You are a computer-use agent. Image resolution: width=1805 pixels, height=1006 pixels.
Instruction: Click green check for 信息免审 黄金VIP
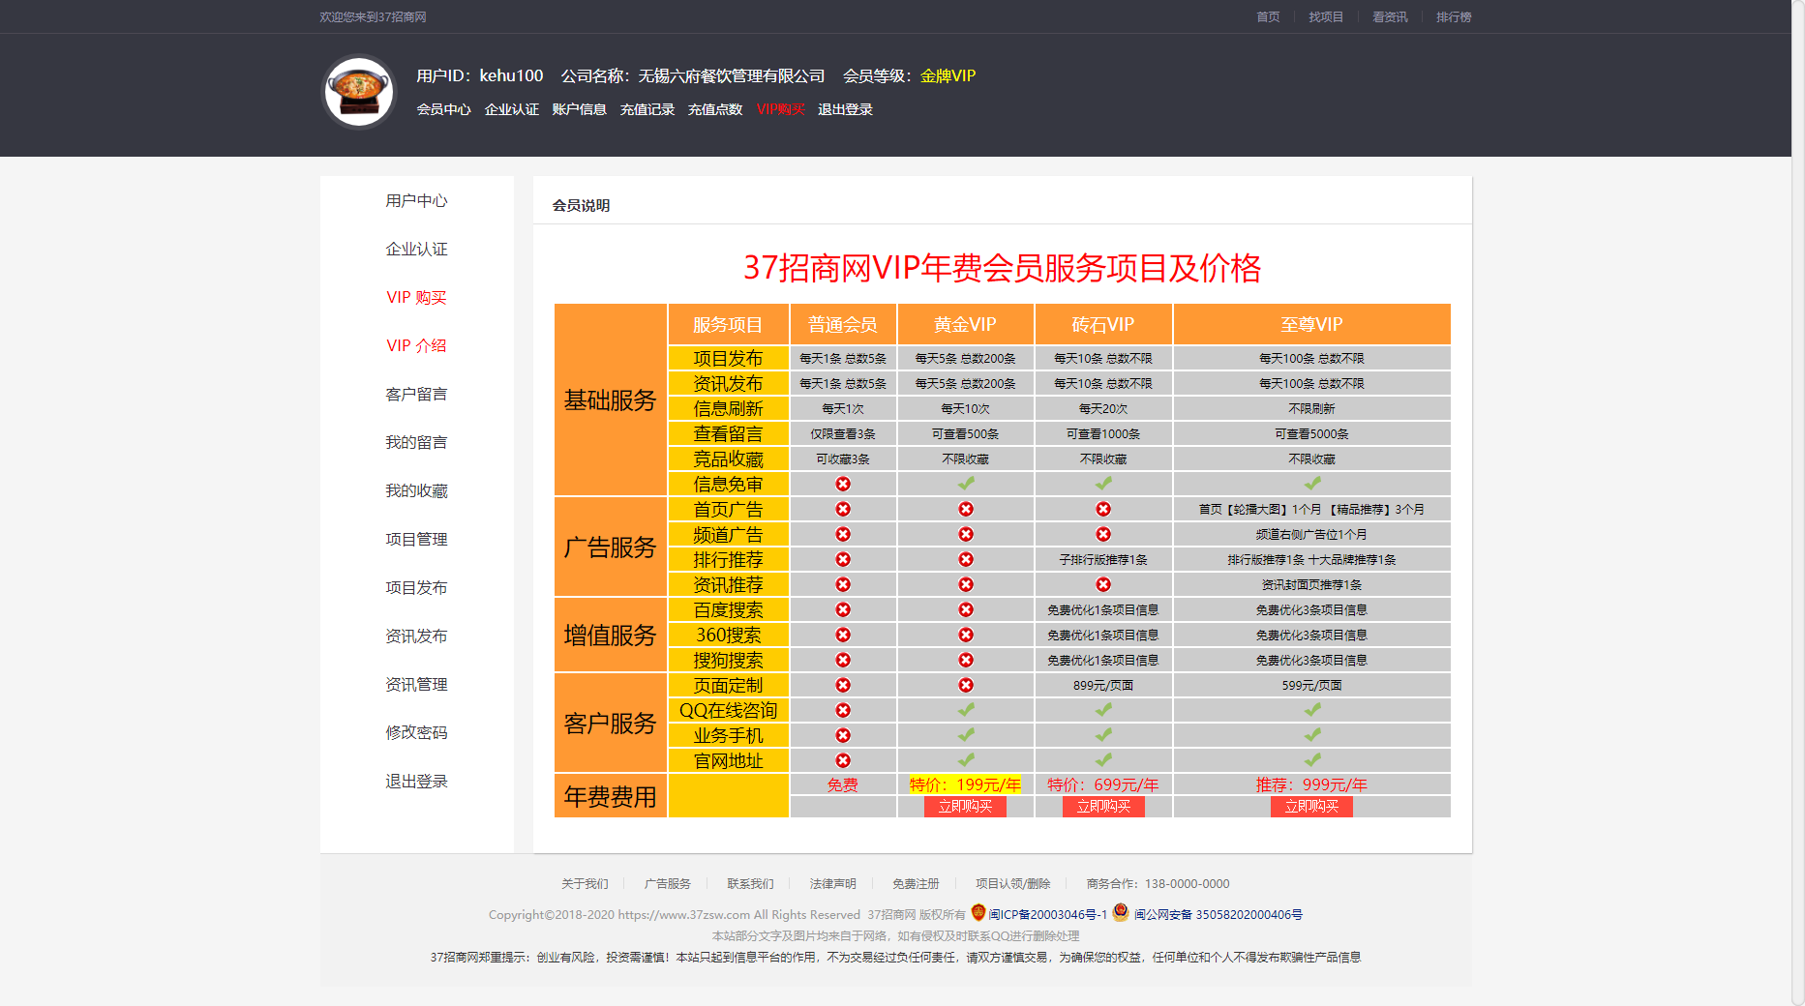click(966, 483)
